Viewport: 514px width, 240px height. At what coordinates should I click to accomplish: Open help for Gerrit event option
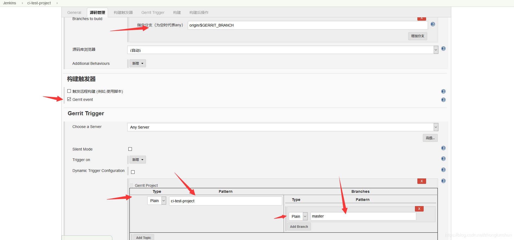[x=443, y=100]
